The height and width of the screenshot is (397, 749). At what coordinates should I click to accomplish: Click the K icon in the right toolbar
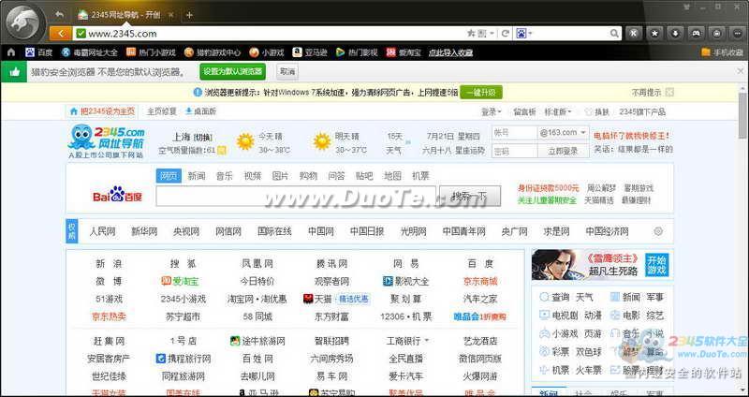(x=634, y=34)
